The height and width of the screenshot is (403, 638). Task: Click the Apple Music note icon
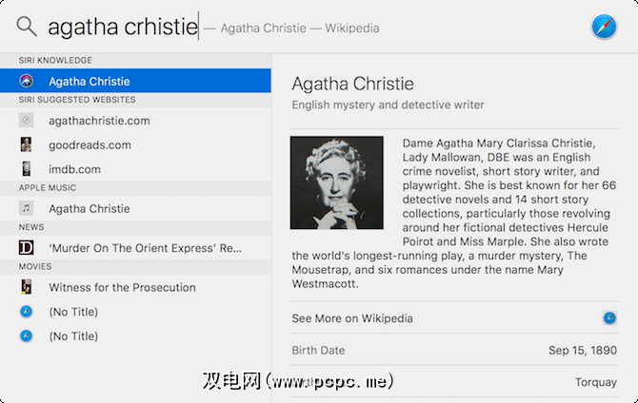(27, 208)
